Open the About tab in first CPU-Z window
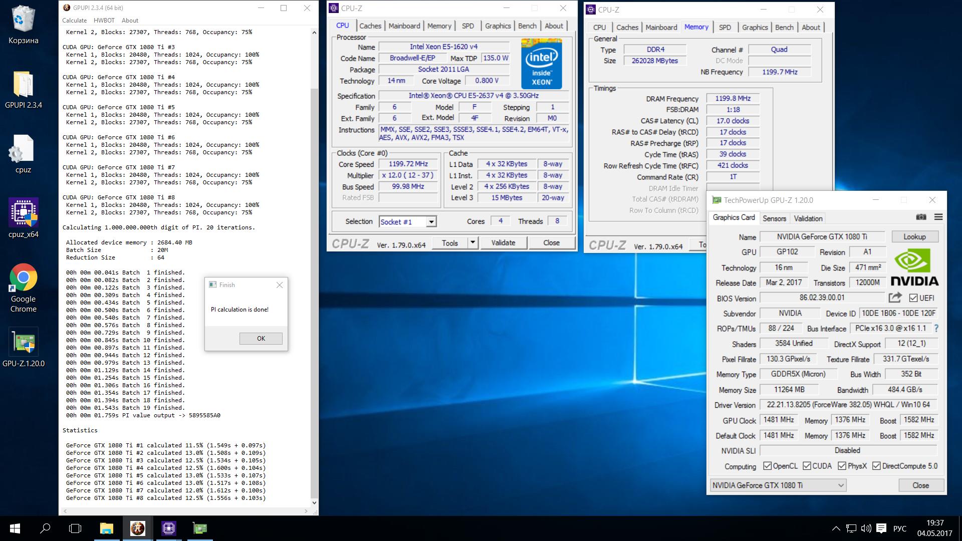 (x=554, y=26)
